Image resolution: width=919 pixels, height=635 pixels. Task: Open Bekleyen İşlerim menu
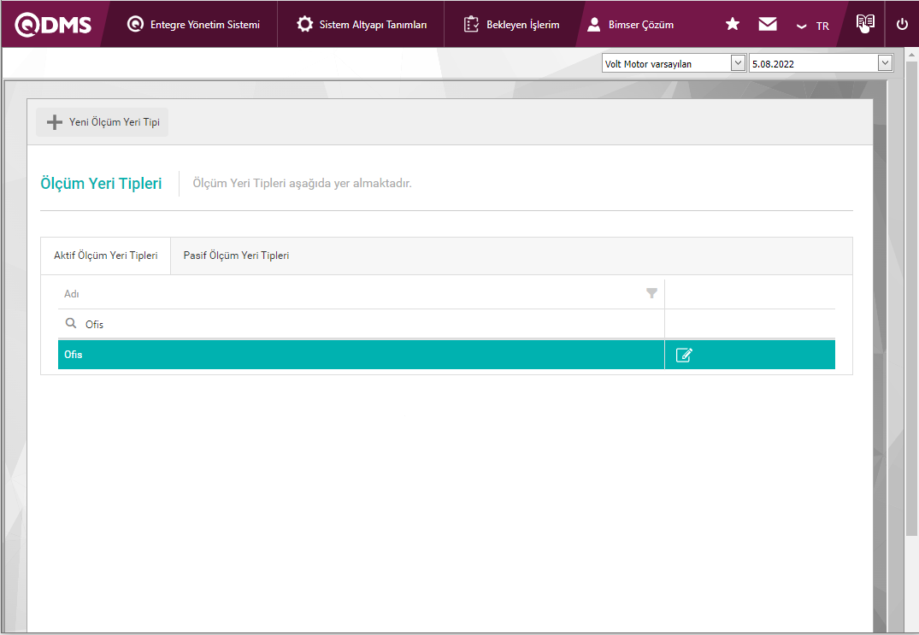click(x=512, y=25)
